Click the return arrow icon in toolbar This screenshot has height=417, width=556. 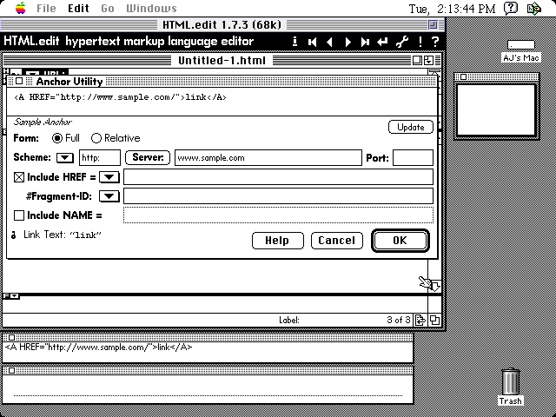click(x=383, y=42)
